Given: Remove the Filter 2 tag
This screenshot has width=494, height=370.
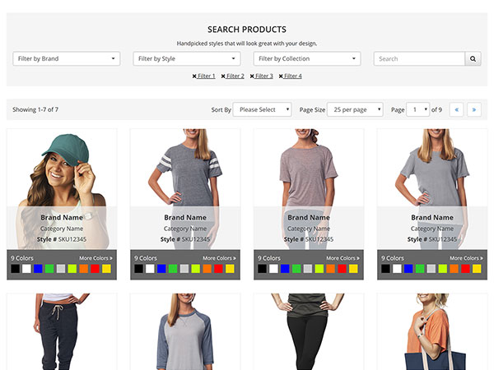Looking at the screenshot, I should coord(223,76).
